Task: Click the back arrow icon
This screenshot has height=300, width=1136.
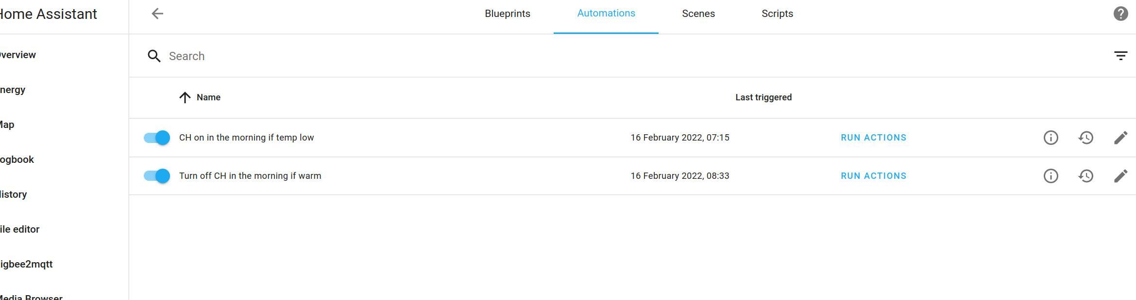Action: [x=157, y=14]
